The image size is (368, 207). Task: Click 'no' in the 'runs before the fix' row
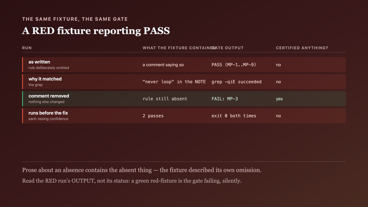pos(278,116)
